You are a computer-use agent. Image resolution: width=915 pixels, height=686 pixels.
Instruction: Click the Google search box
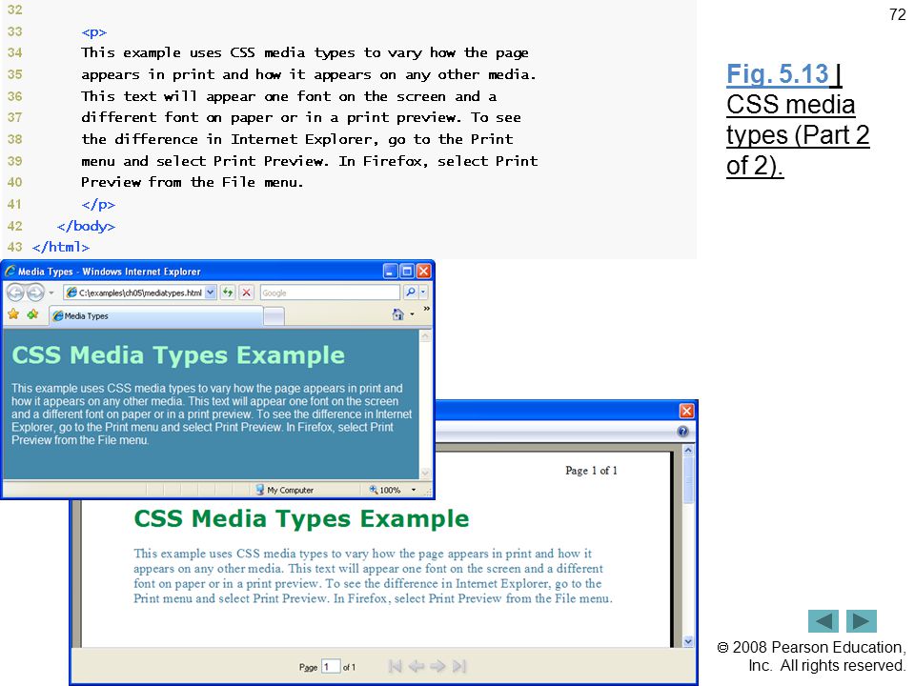(x=331, y=293)
